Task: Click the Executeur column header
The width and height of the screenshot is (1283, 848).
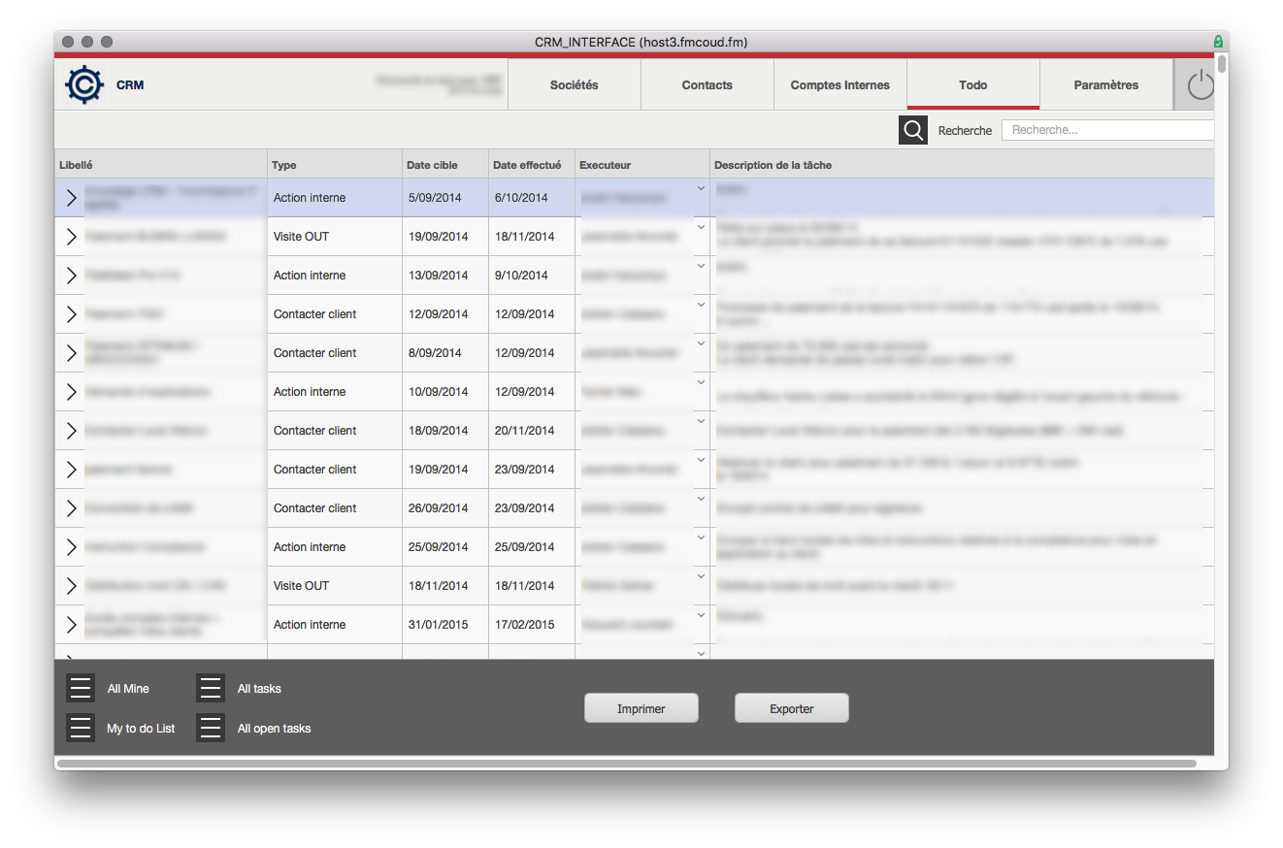Action: (642, 165)
